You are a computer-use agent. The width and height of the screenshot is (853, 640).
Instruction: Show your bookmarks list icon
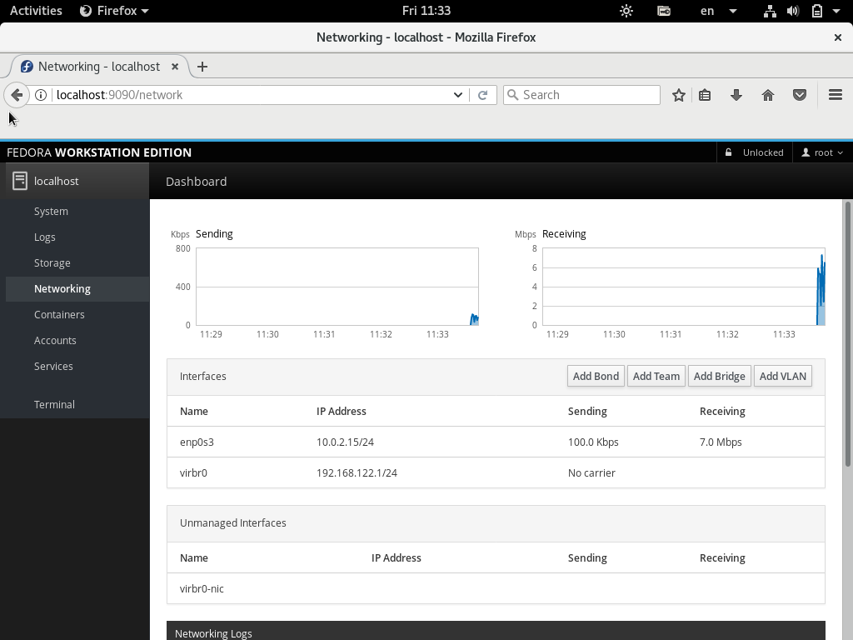(x=705, y=95)
